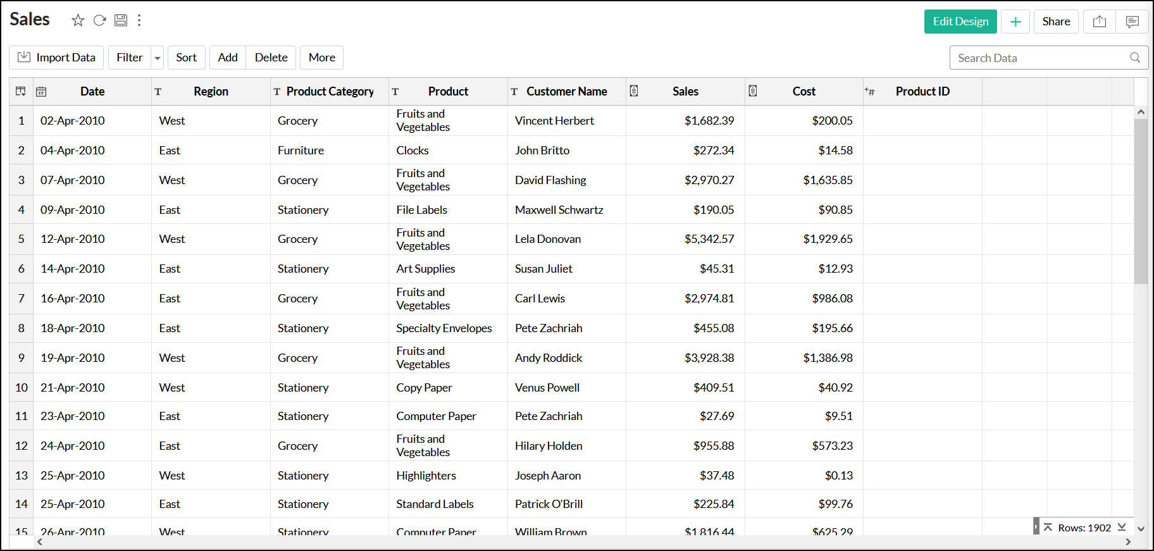Click the Share button
The image size is (1154, 551).
point(1056,22)
